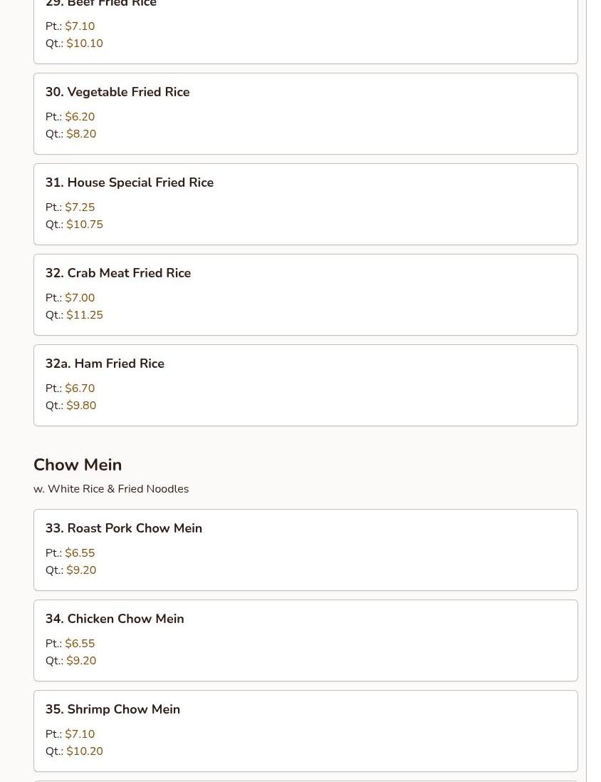Choose Chicken Chow Mein quart price $9.20
Image resolution: width=601 pixels, height=782 pixels.
81,661
